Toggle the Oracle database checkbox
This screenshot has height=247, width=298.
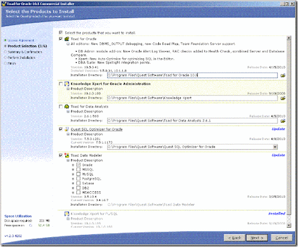tap(79, 165)
